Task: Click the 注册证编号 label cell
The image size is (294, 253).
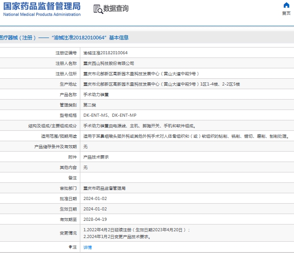Action: tap(66, 53)
